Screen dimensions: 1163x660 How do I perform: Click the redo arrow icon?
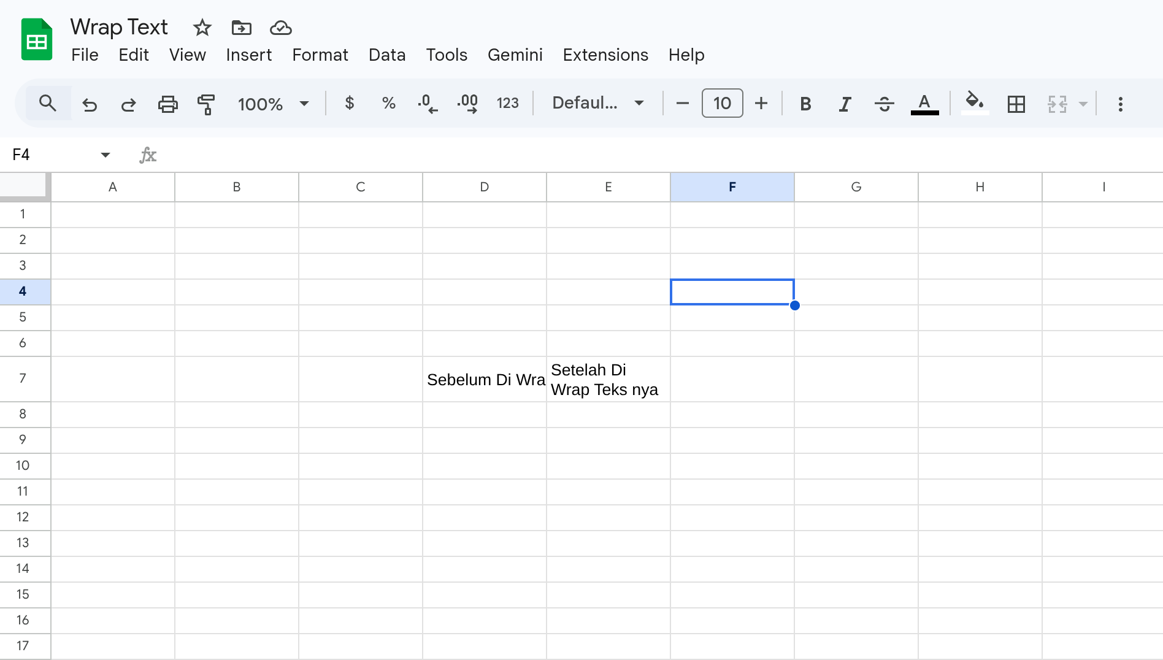128,104
